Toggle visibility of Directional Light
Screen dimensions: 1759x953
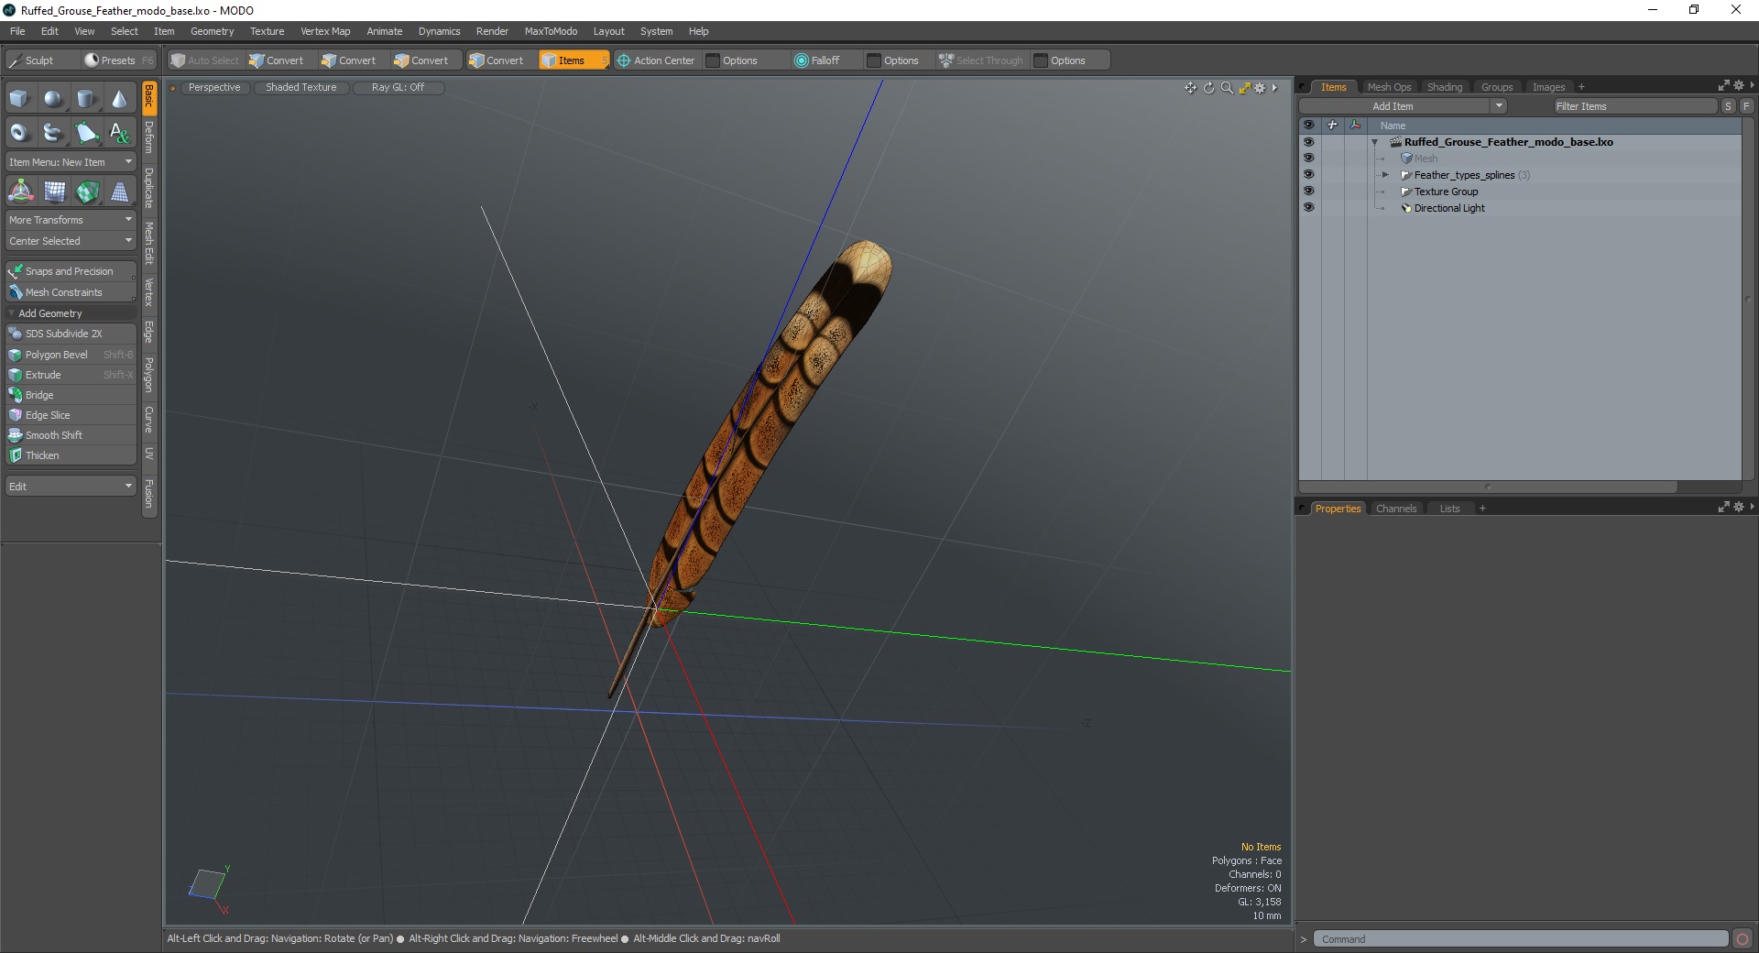(x=1308, y=208)
